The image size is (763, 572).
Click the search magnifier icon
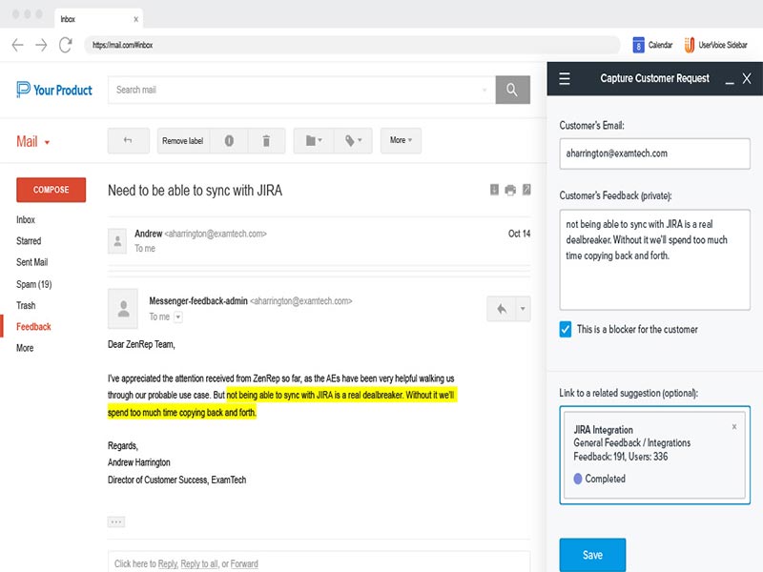[512, 89]
